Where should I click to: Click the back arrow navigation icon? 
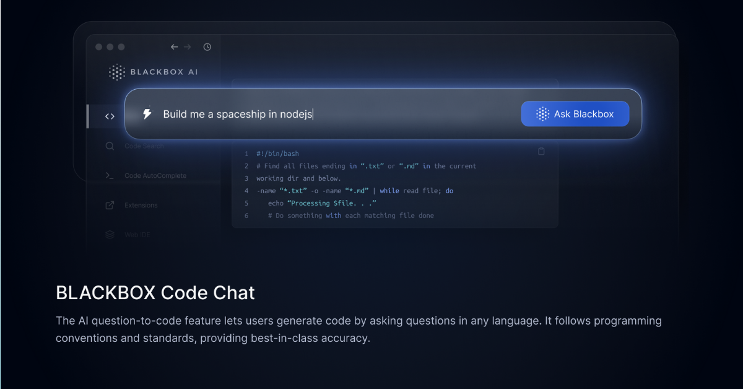pos(174,47)
